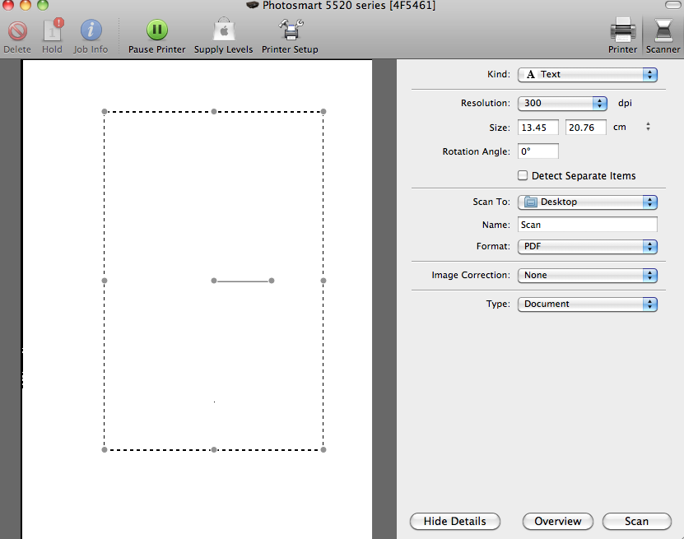Click the Rotation Angle field
Image resolution: width=684 pixels, height=539 pixels.
[537, 151]
